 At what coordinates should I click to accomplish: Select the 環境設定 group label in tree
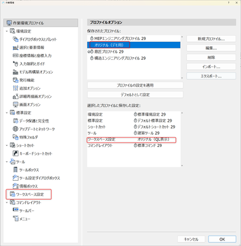tap(23, 31)
